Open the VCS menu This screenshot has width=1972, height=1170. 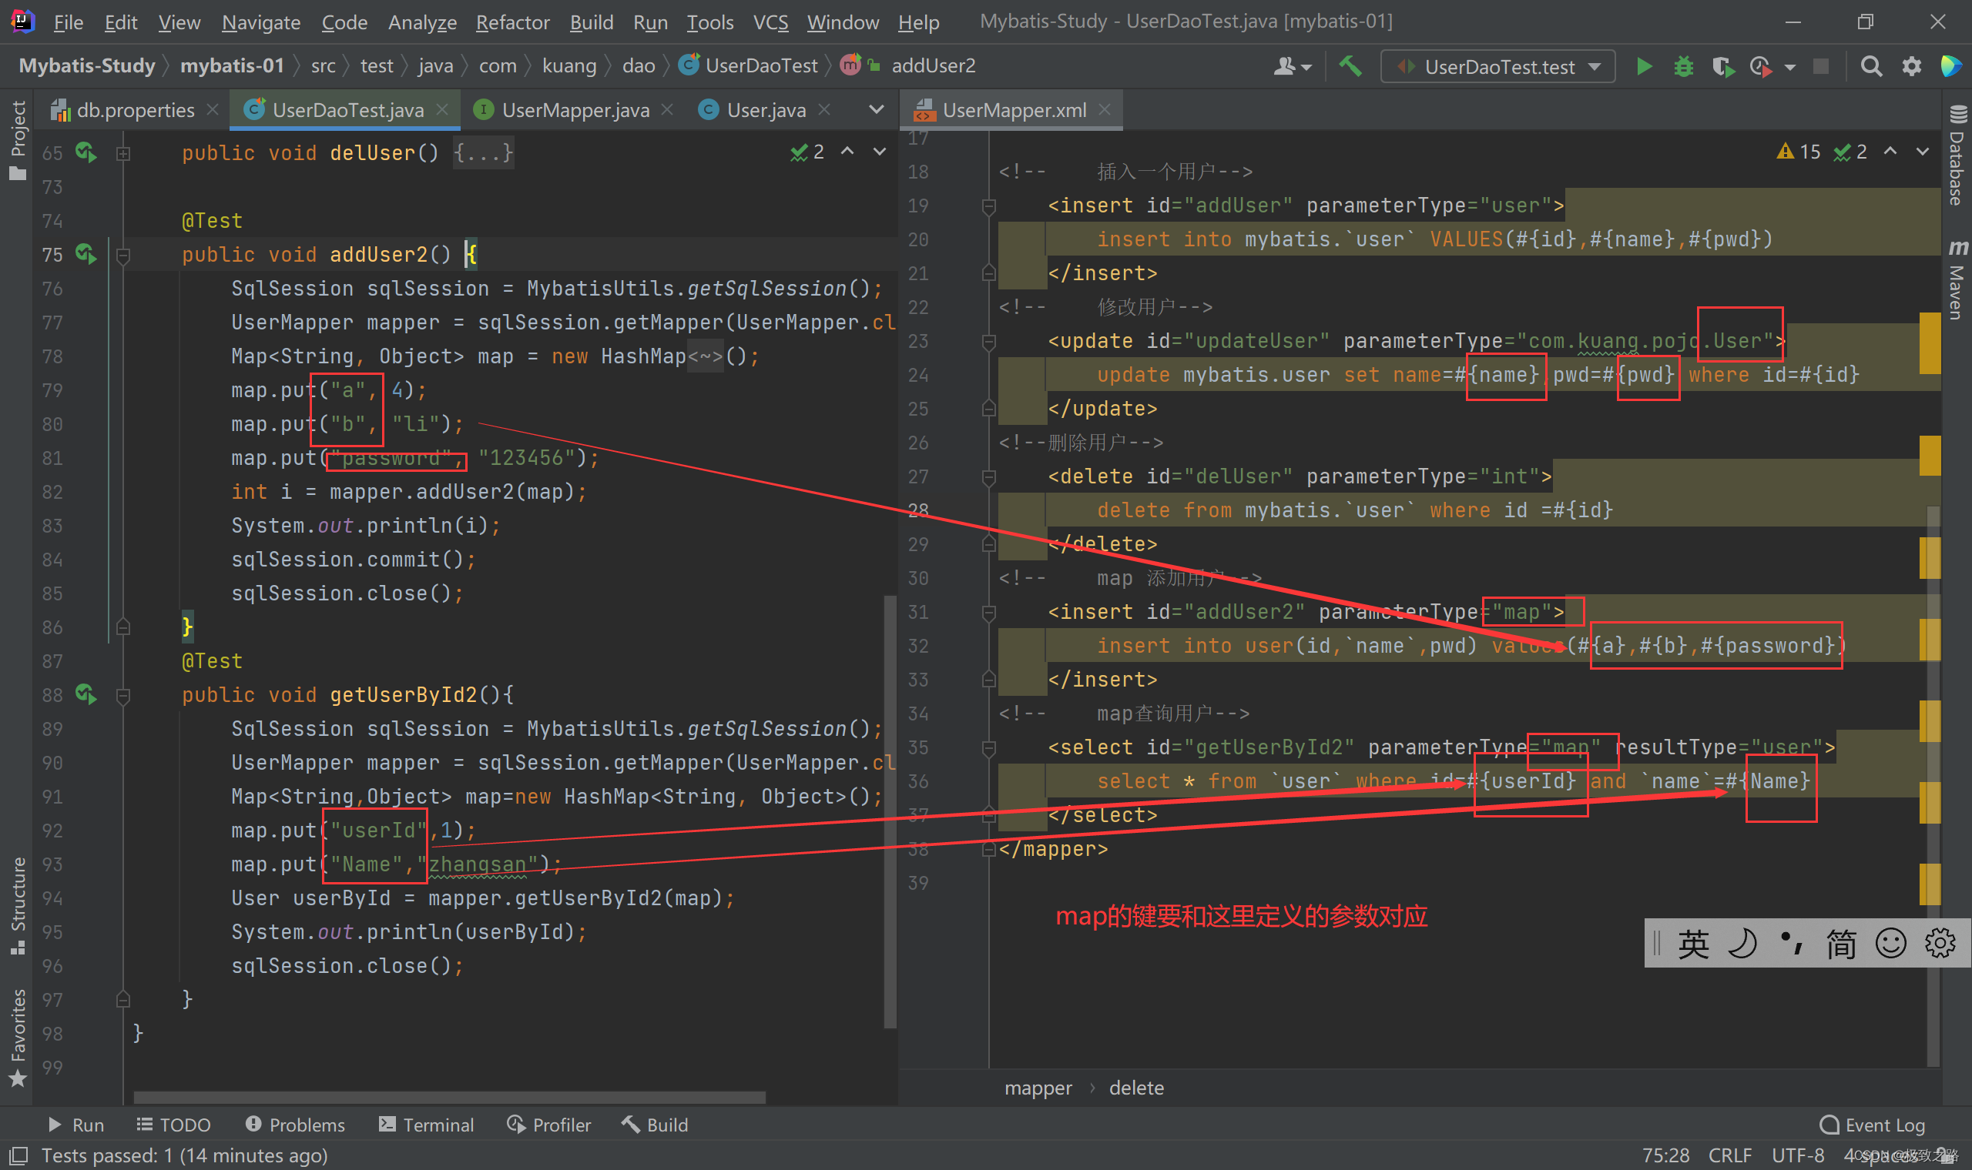coord(770,22)
